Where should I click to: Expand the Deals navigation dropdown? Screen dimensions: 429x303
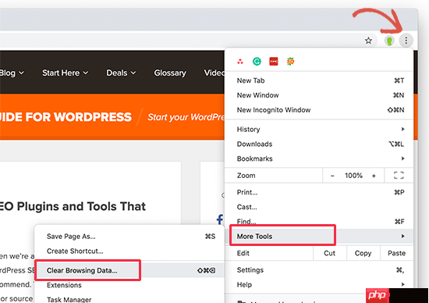pos(121,73)
